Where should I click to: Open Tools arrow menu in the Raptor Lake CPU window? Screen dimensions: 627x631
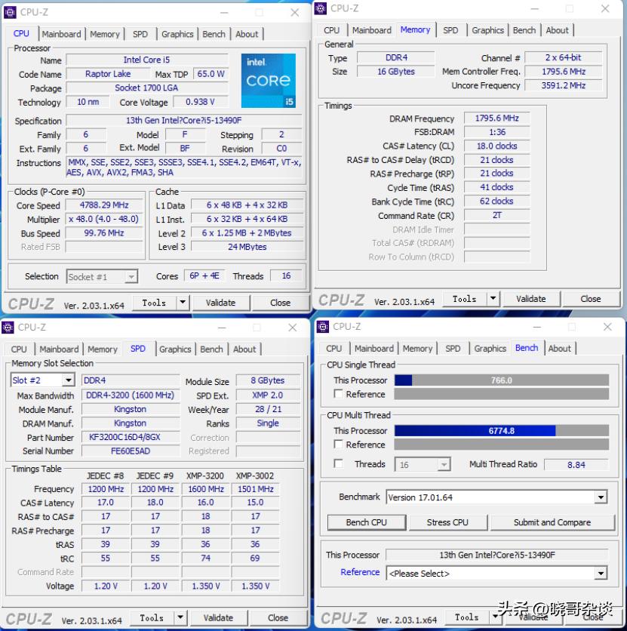click(183, 303)
